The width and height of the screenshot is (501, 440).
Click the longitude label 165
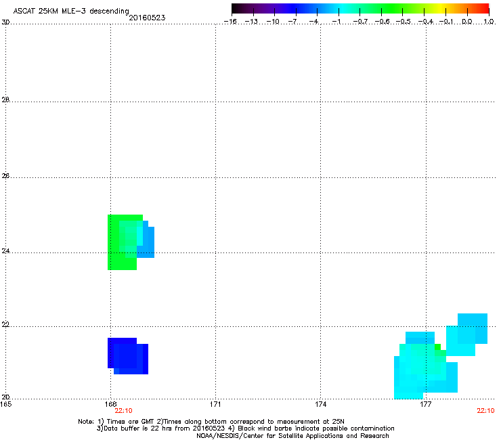click(5, 404)
